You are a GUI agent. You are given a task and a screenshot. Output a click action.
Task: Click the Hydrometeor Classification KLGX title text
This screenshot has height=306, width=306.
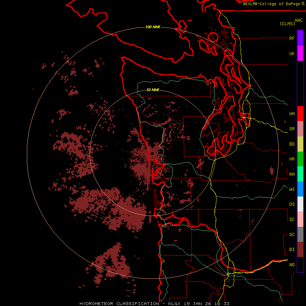click(x=154, y=304)
